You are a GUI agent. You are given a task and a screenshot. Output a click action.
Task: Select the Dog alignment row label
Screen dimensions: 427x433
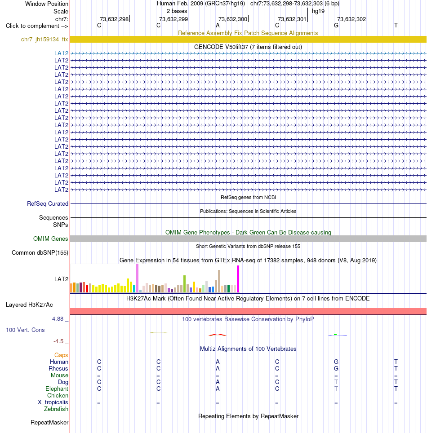pyautogui.click(x=63, y=382)
